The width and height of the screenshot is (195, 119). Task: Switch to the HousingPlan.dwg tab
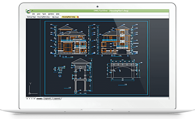tap(43, 17)
